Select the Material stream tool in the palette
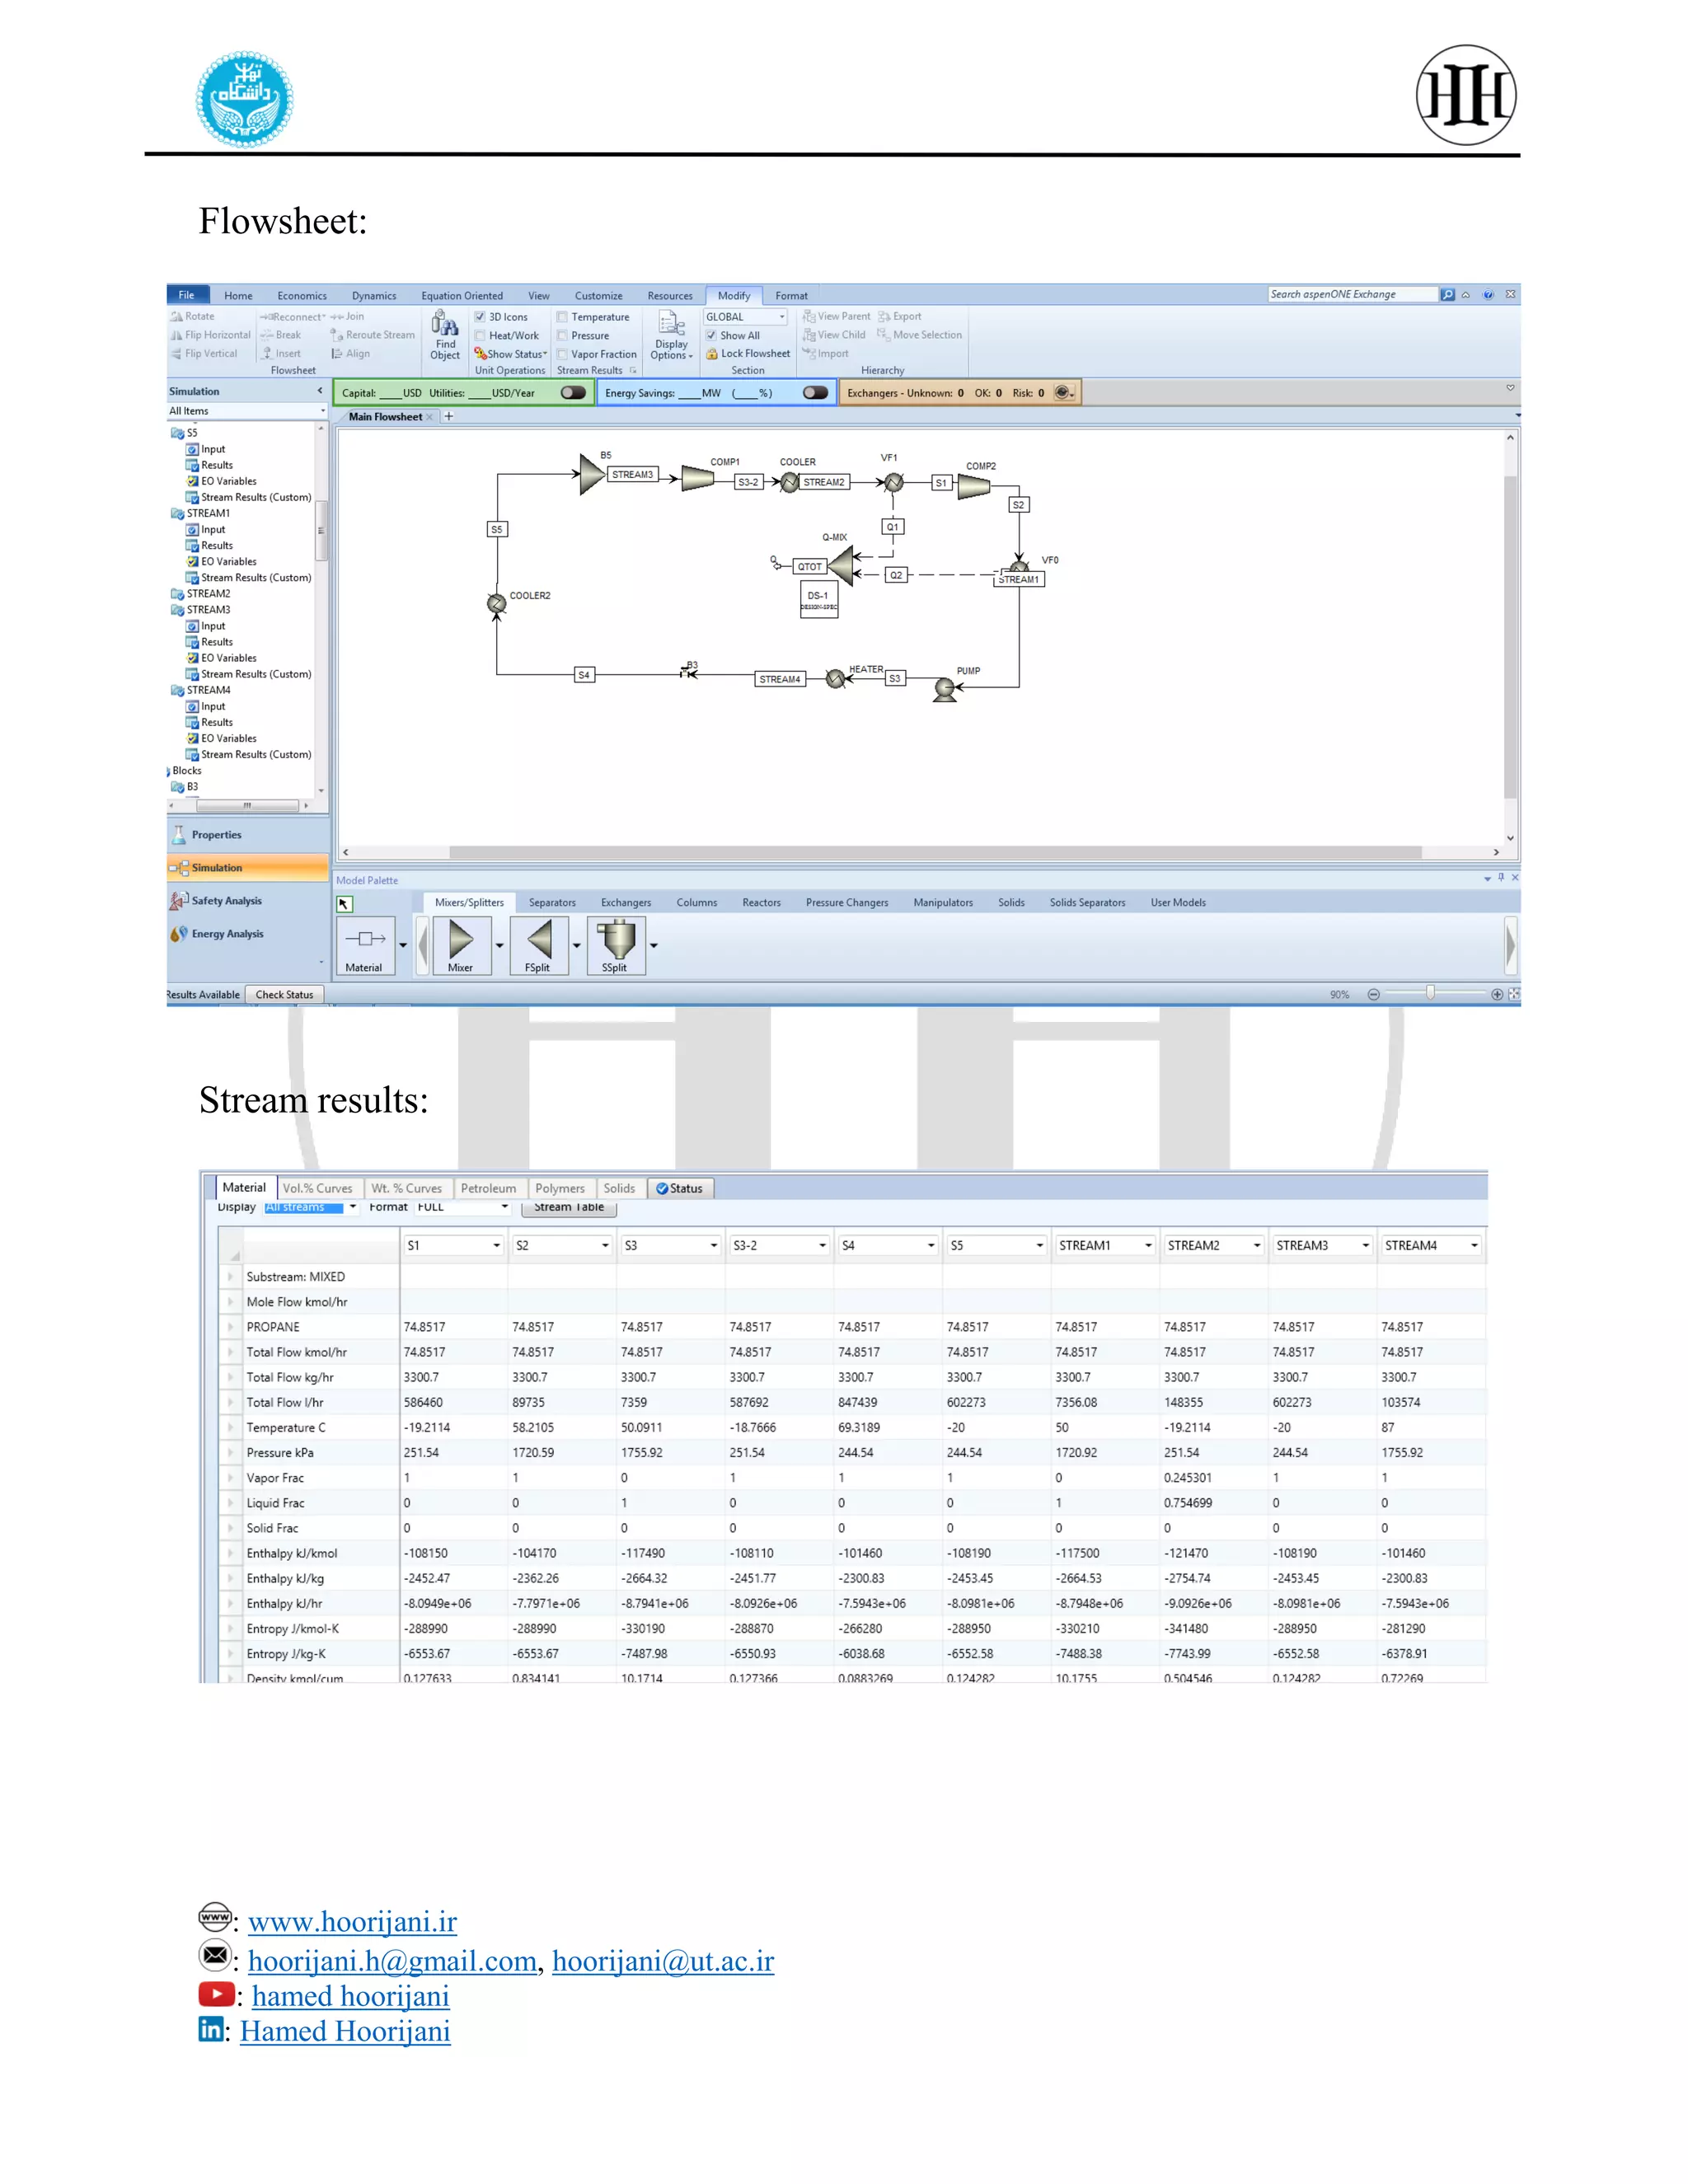1688x2184 pixels. coord(364,946)
